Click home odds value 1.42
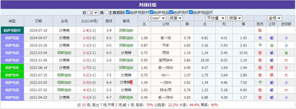The width and height of the screenshot is (296, 109). [144, 68]
